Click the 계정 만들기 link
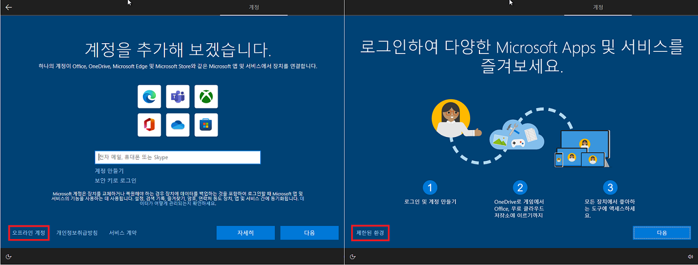Screen dimensions: 698x265 point(110,171)
